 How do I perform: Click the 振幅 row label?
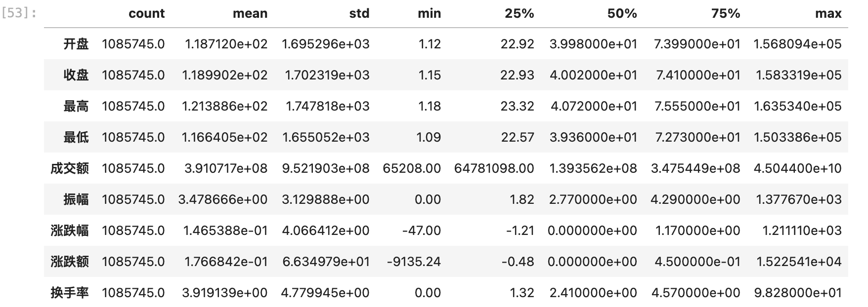[76, 199]
